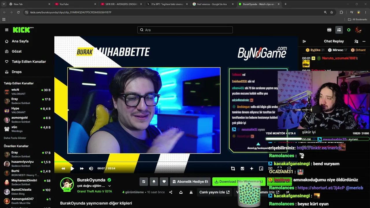This screenshot has width=370, height=208.
Task: Open Grand Theft Auto V category link
Action: pyautogui.click(x=95, y=191)
